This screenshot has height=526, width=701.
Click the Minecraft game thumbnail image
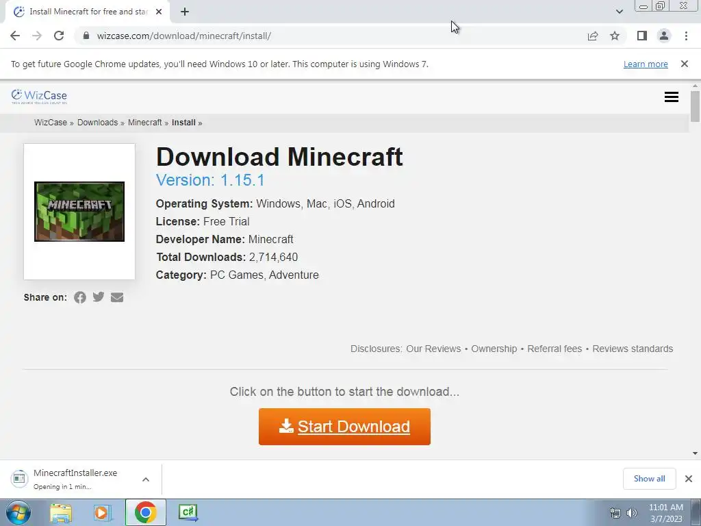pyautogui.click(x=79, y=212)
